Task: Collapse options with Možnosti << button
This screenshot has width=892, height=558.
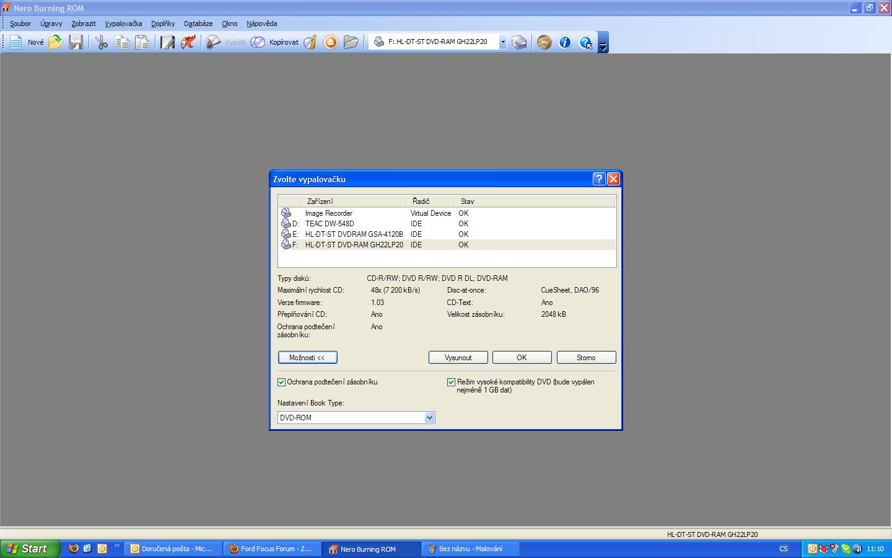Action: point(307,358)
